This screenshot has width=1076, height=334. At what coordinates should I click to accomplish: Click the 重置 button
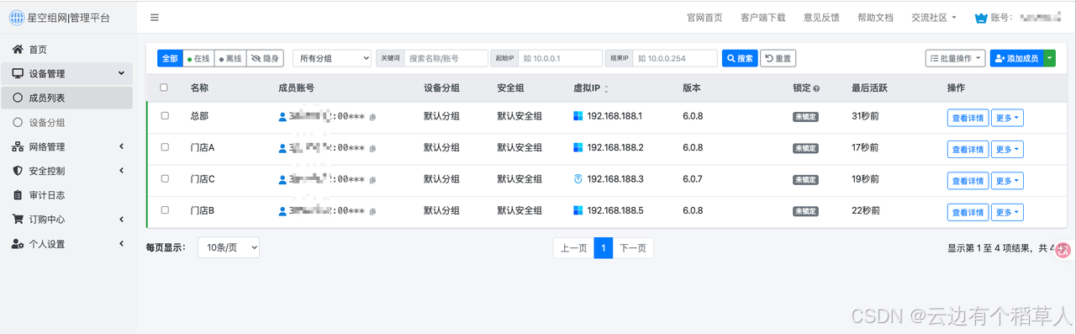pos(778,58)
